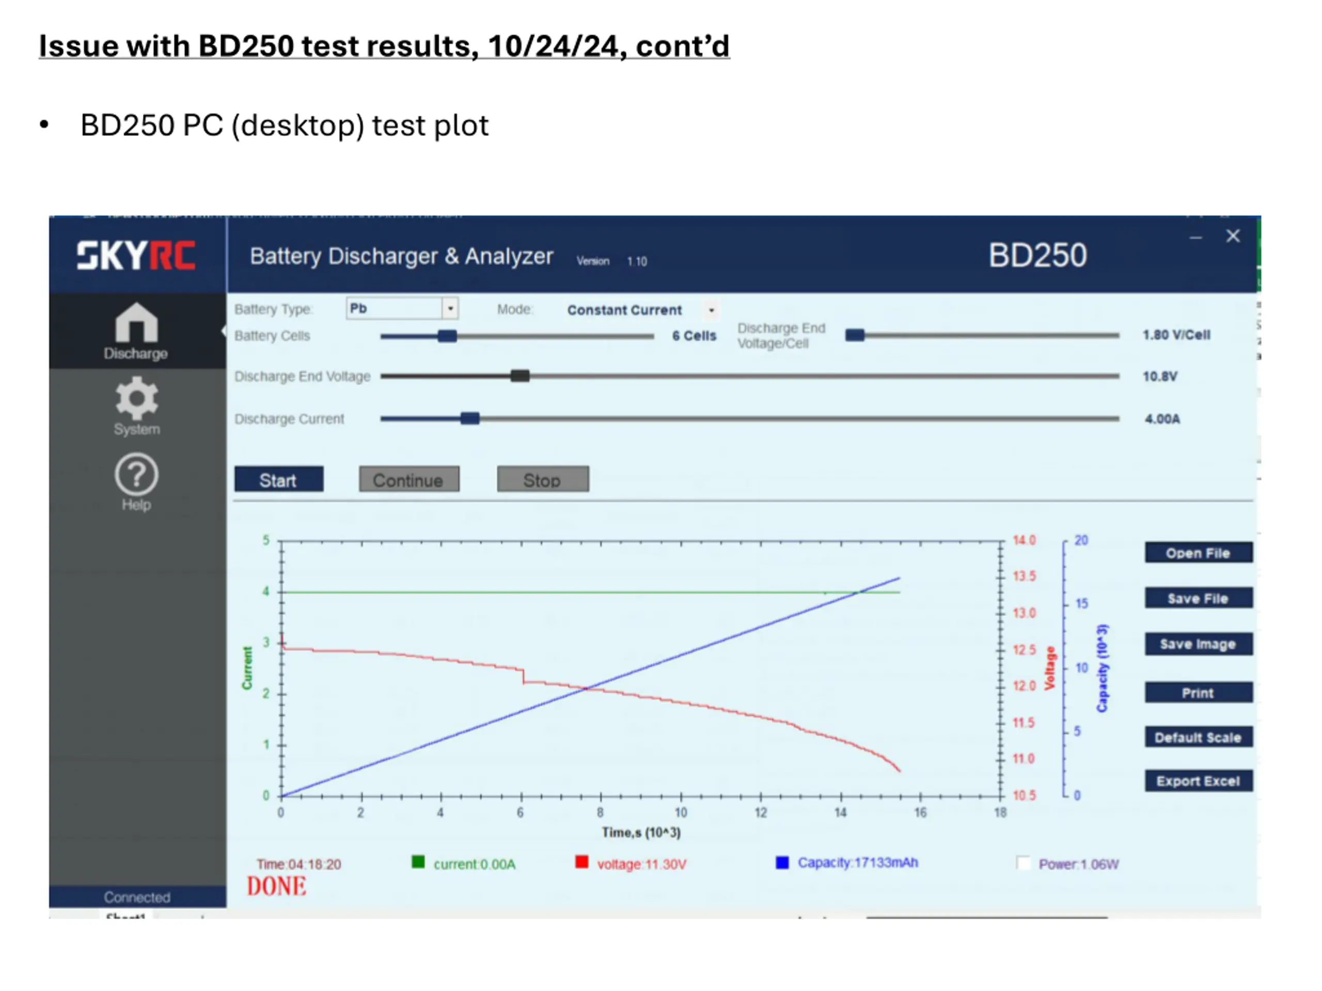Open the Mode Constant Current dropdown arrow
The width and height of the screenshot is (1322, 991).
click(711, 310)
